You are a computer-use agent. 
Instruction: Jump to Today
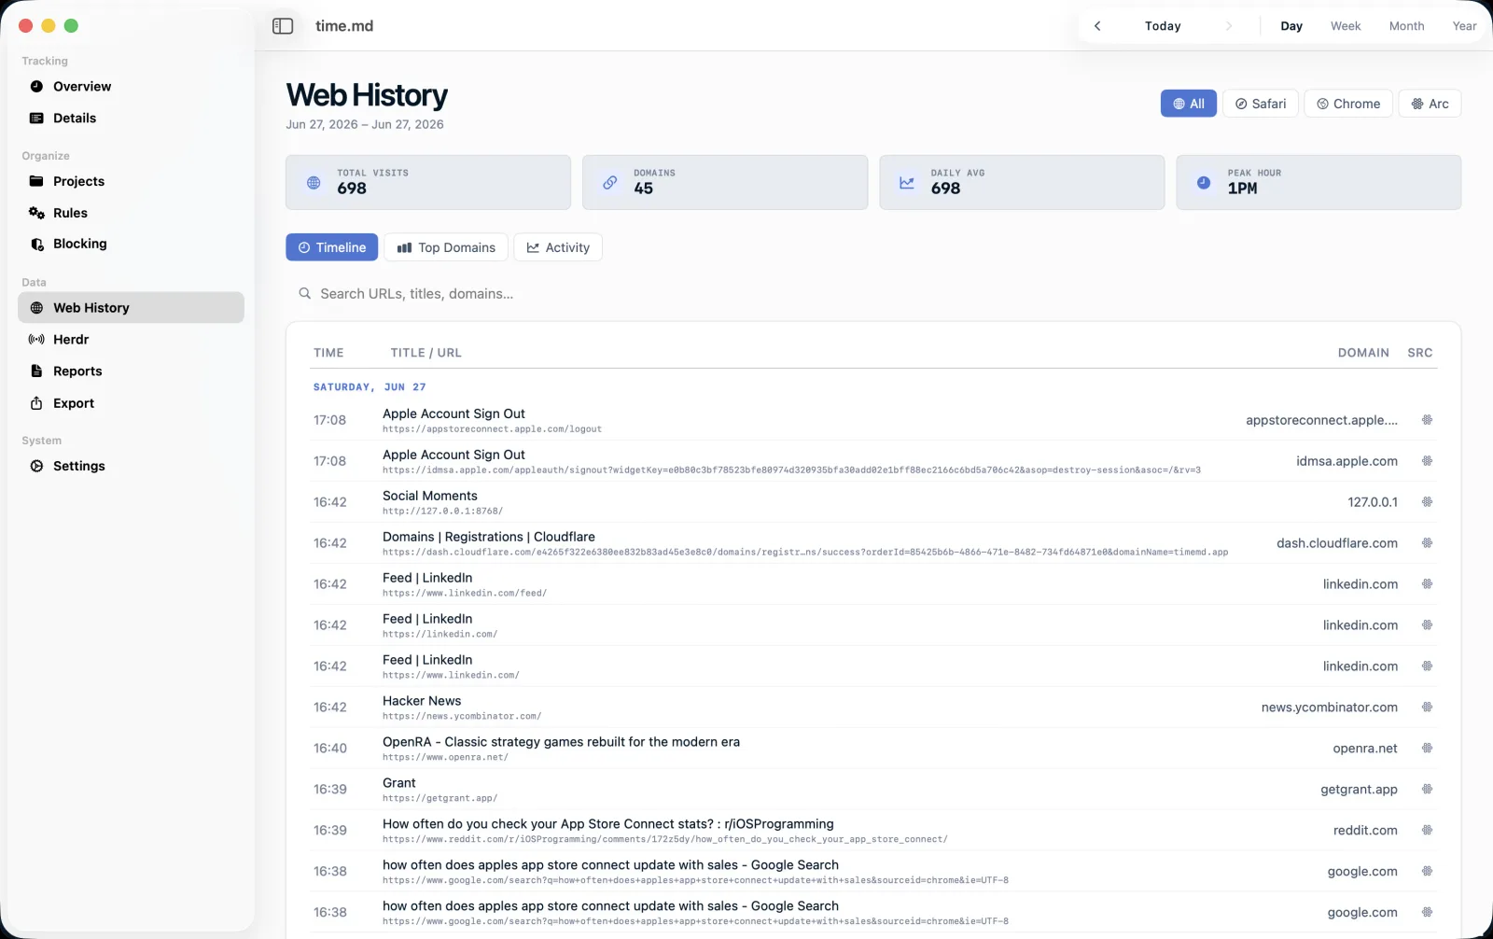[1163, 26]
